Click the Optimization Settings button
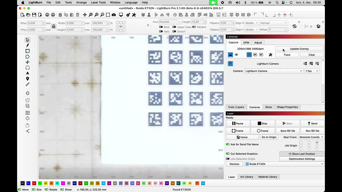342x192 pixels. tap(302, 159)
